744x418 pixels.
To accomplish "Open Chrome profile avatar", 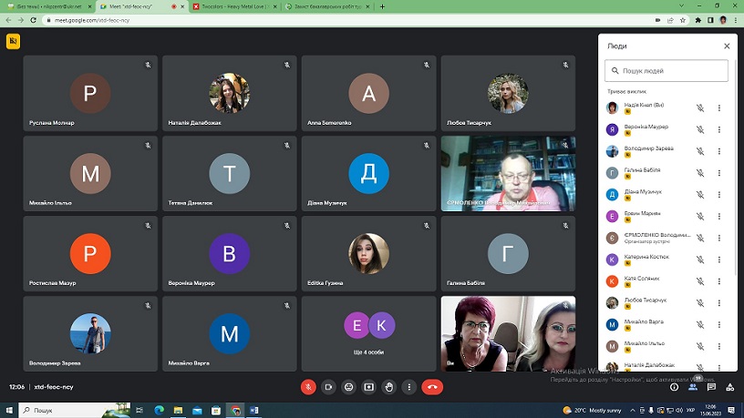I will [723, 20].
